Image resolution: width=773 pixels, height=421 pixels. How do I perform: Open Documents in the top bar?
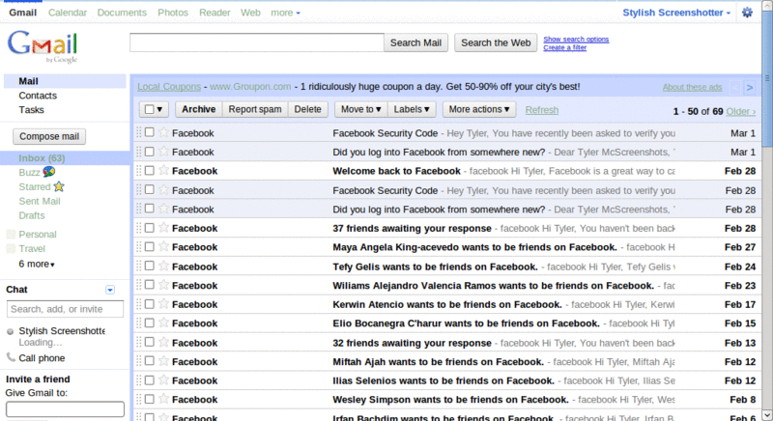(122, 13)
